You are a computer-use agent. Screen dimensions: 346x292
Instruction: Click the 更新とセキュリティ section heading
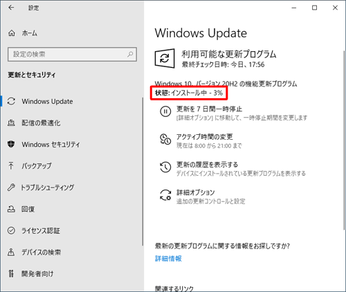[32, 75]
